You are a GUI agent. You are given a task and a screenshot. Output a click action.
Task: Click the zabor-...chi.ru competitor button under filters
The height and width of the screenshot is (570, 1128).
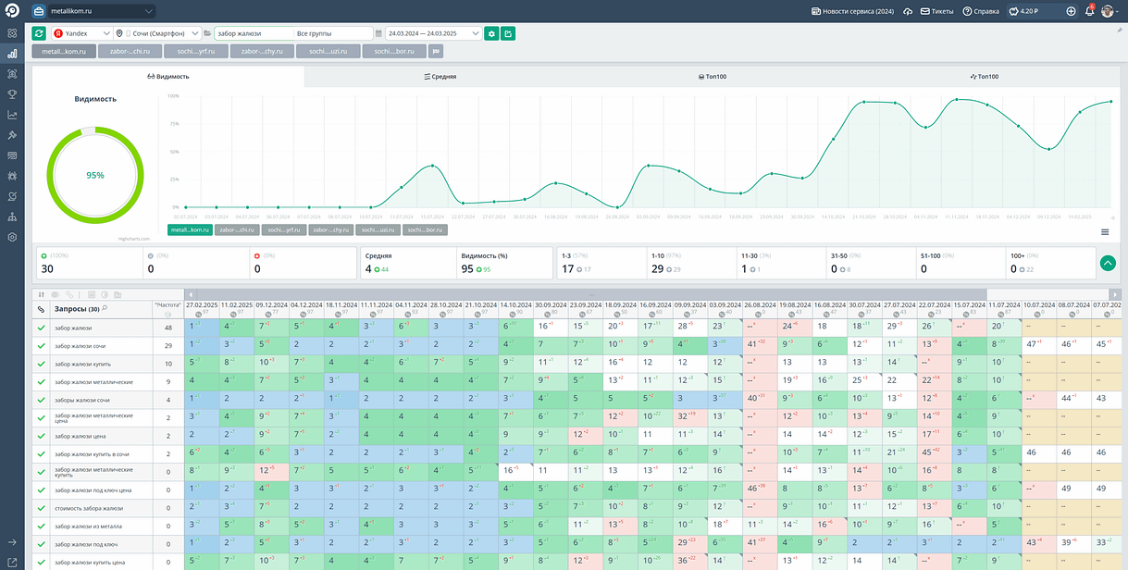(x=130, y=52)
